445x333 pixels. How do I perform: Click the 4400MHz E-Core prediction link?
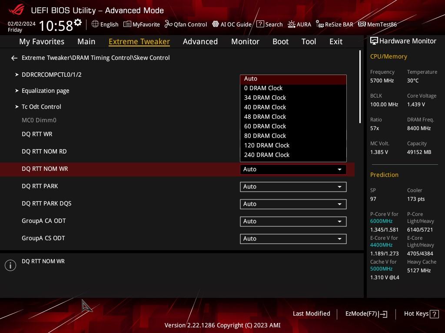point(382,245)
